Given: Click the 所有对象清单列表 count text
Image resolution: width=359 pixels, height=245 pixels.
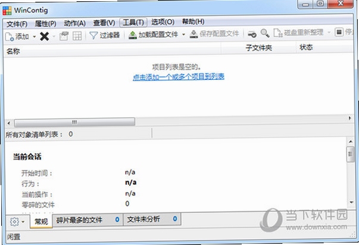Looking at the screenshot, I should point(39,134).
